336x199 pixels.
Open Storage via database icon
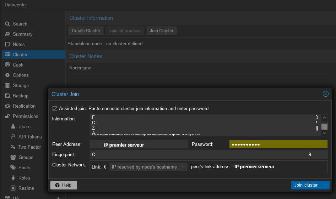click(7, 85)
